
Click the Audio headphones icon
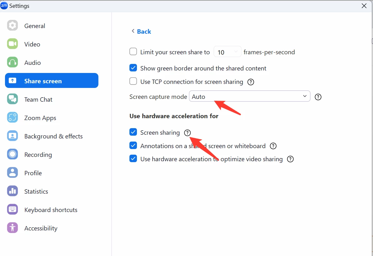pos(12,62)
